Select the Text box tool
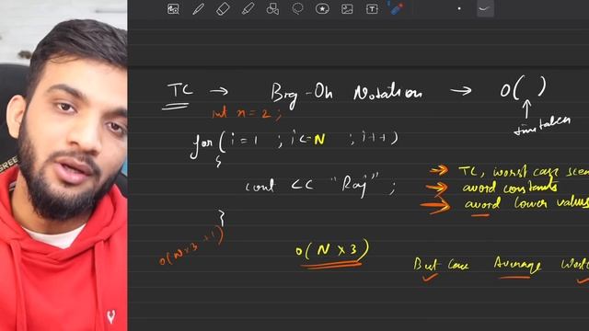This screenshot has width=589, height=331. 372,9
